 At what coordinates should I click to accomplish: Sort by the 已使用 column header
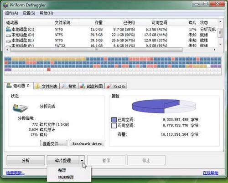pyautogui.click(x=129, y=23)
